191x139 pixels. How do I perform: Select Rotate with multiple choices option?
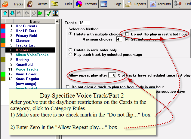coord(70,34)
